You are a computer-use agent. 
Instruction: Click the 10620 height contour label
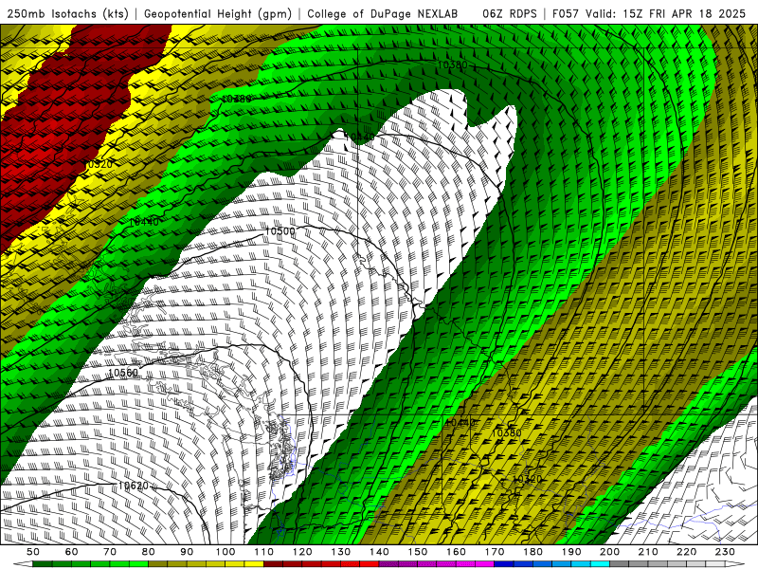pyautogui.click(x=134, y=486)
